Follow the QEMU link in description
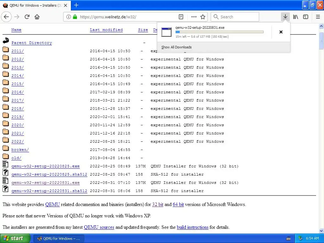Image resolution: width=324 pixels, height=243 pixels. (53, 204)
